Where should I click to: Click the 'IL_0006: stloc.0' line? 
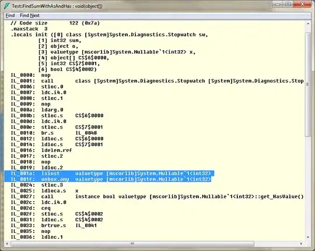37,87
